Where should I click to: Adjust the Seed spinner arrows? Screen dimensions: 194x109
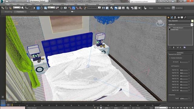189,98
